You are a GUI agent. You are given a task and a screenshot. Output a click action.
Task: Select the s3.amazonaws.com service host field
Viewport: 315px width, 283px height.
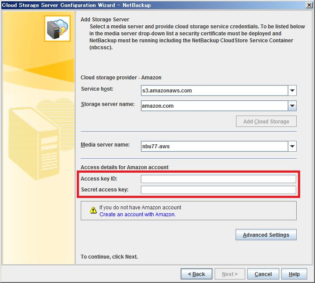click(214, 91)
